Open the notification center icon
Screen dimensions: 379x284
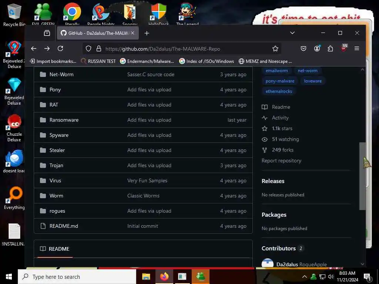367,277
